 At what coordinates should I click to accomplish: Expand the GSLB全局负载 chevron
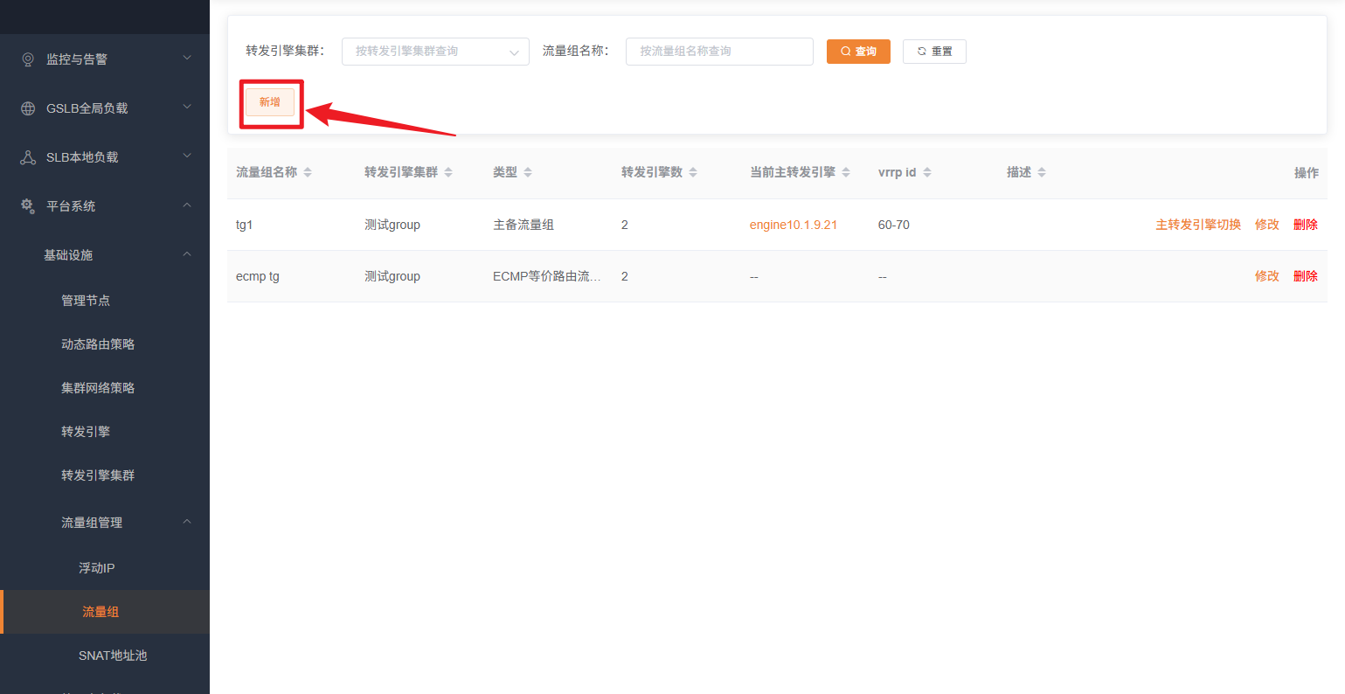(x=186, y=108)
